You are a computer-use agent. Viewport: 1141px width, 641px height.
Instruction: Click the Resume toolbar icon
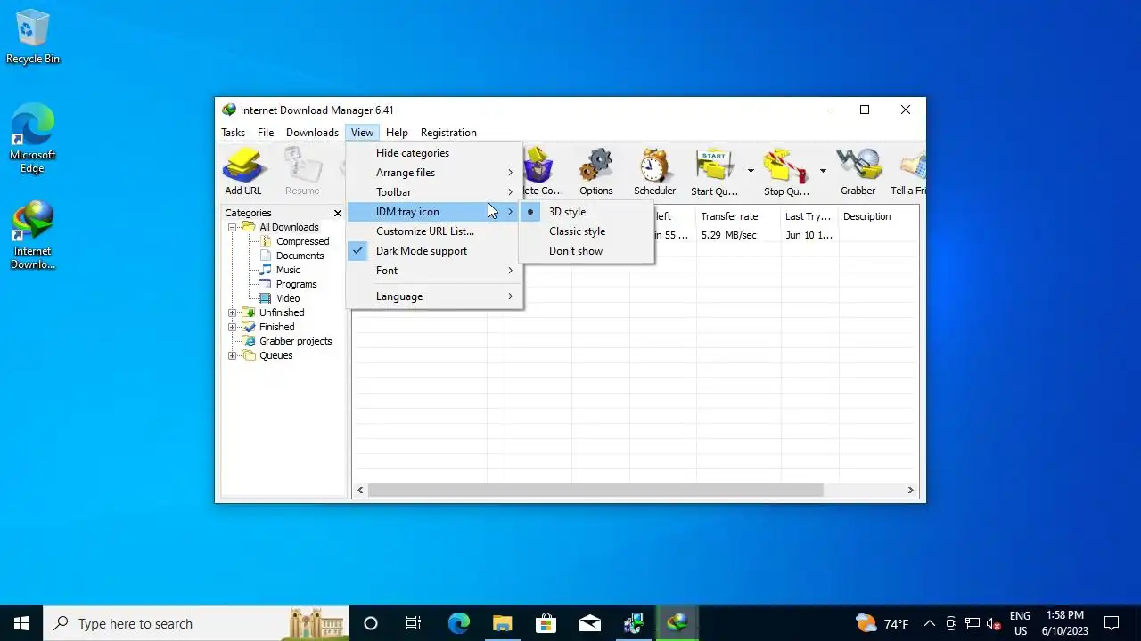[x=302, y=172]
